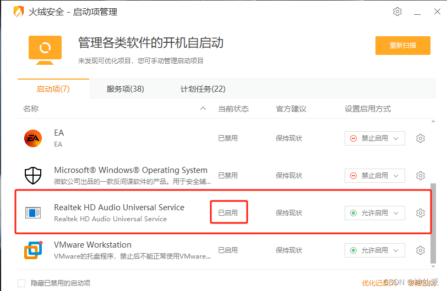Click the 当前状态 column header

coord(233,109)
